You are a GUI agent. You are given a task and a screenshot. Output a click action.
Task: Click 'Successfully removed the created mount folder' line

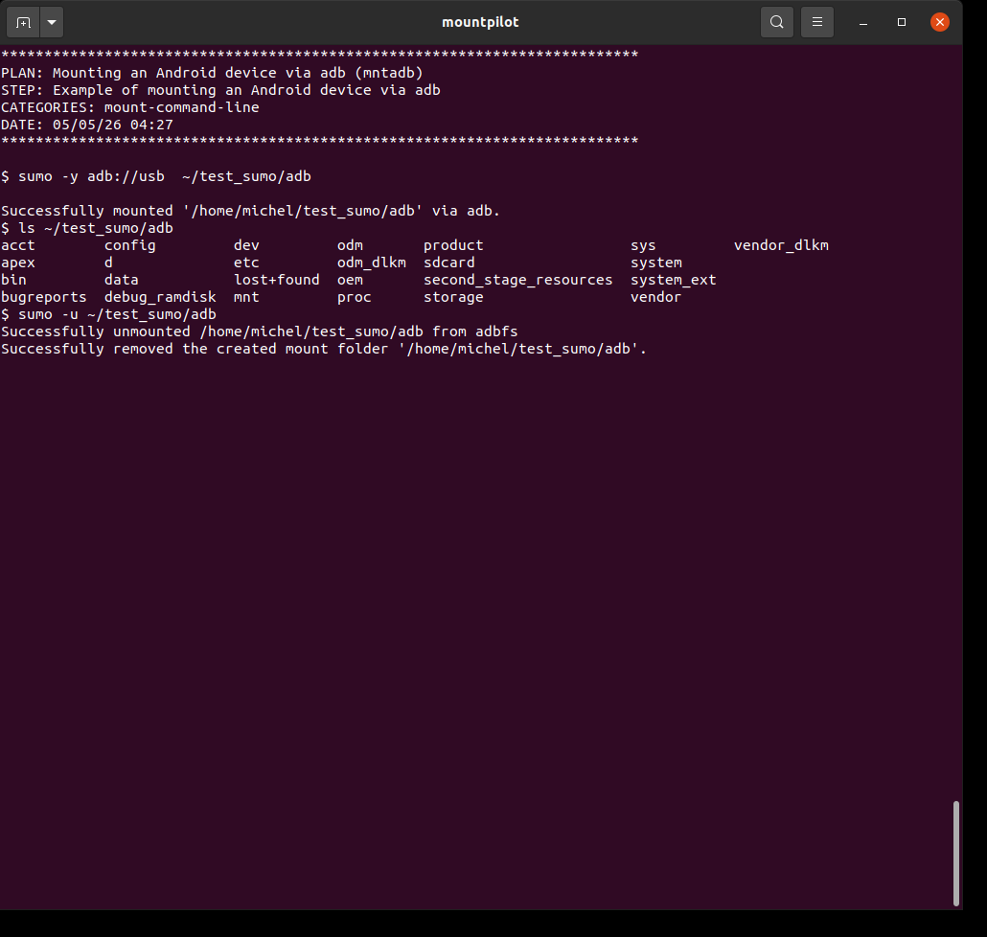[x=324, y=349]
